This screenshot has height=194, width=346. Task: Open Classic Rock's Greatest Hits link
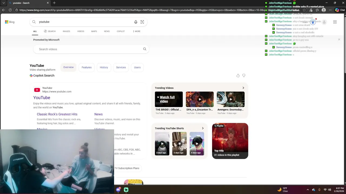(x=57, y=114)
